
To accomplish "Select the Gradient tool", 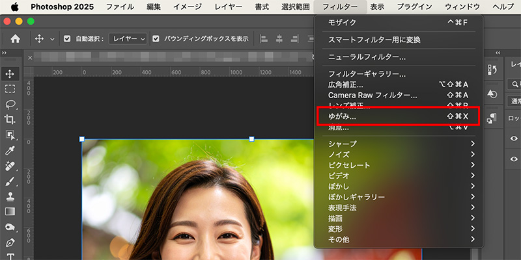I will tap(10, 212).
